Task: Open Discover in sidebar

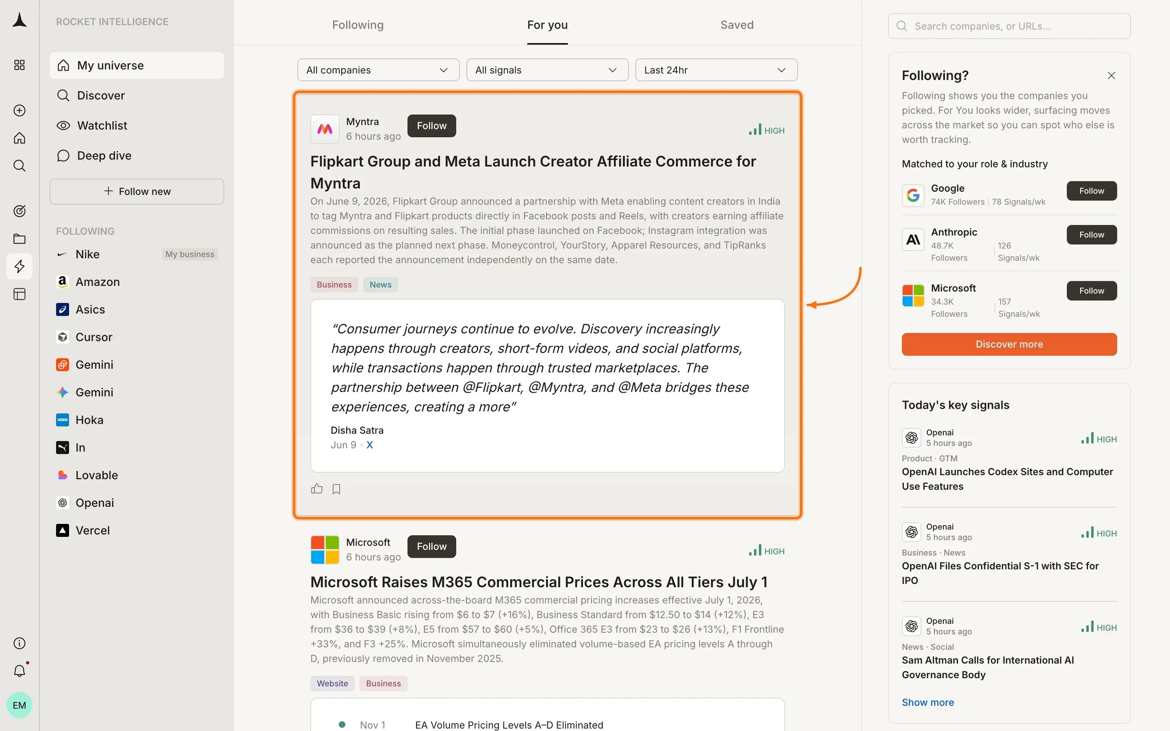Action: tap(137, 95)
